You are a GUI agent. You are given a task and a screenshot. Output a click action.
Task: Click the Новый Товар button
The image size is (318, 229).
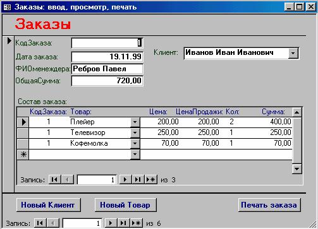pos(125,205)
